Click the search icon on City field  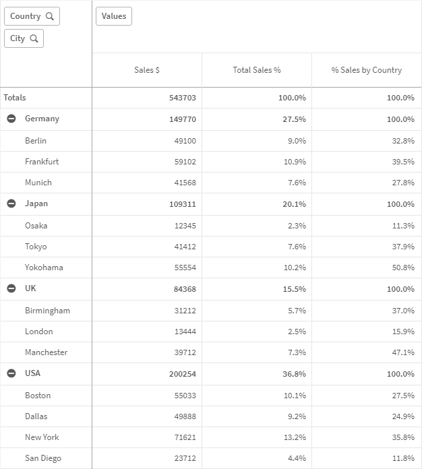(x=34, y=38)
